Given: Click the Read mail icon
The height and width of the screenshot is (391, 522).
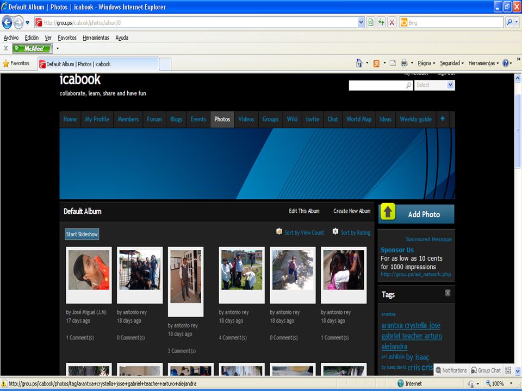Looking at the screenshot, I should pyautogui.click(x=393, y=63).
